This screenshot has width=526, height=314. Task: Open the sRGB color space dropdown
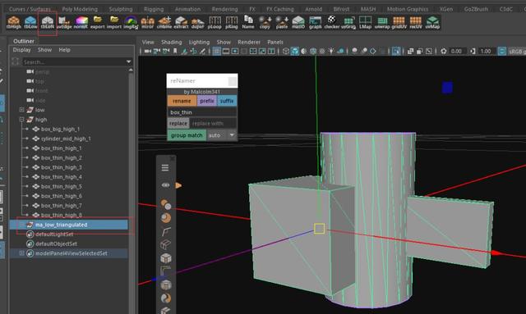[x=517, y=51]
